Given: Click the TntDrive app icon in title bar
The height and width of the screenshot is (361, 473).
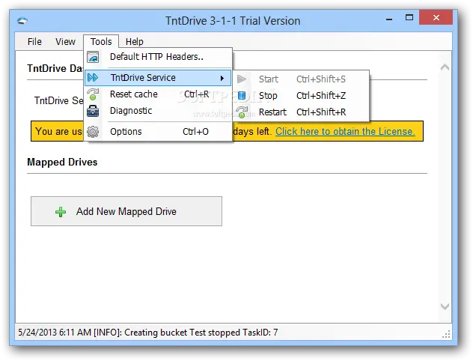Looking at the screenshot, I should (x=22, y=21).
